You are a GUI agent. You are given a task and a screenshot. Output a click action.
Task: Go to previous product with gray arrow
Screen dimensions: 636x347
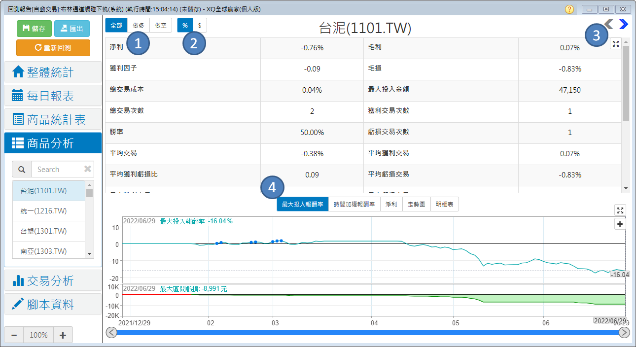click(x=609, y=24)
